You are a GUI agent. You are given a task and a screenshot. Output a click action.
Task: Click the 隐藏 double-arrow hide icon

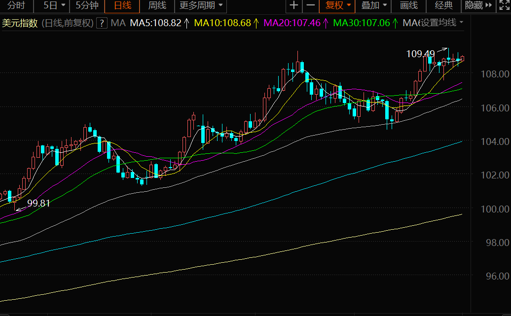click(x=488, y=6)
